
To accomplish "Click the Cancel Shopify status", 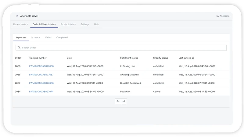I will (x=157, y=92).
